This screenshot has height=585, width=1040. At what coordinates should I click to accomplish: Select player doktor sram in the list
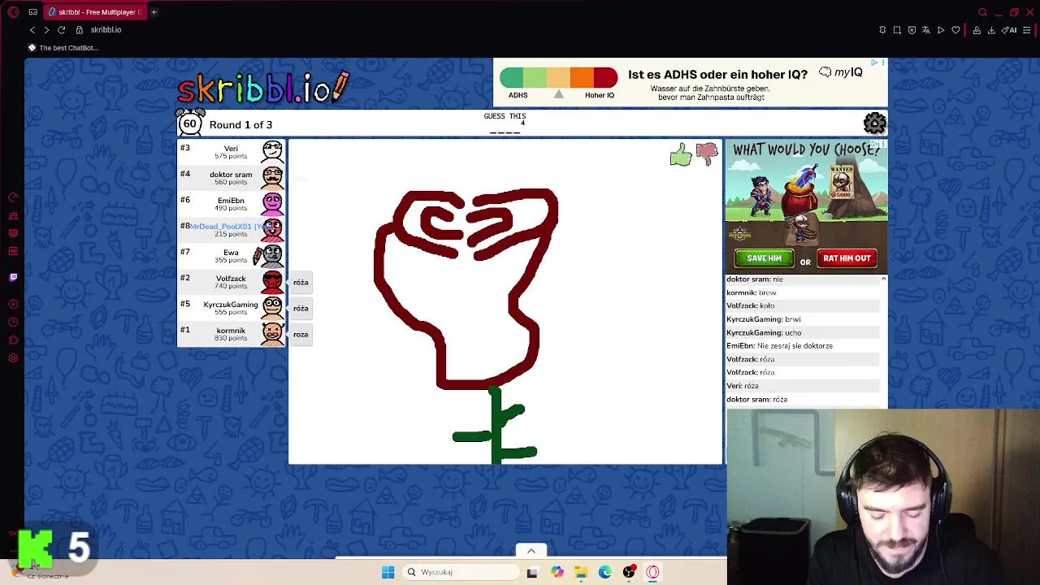pos(232,178)
